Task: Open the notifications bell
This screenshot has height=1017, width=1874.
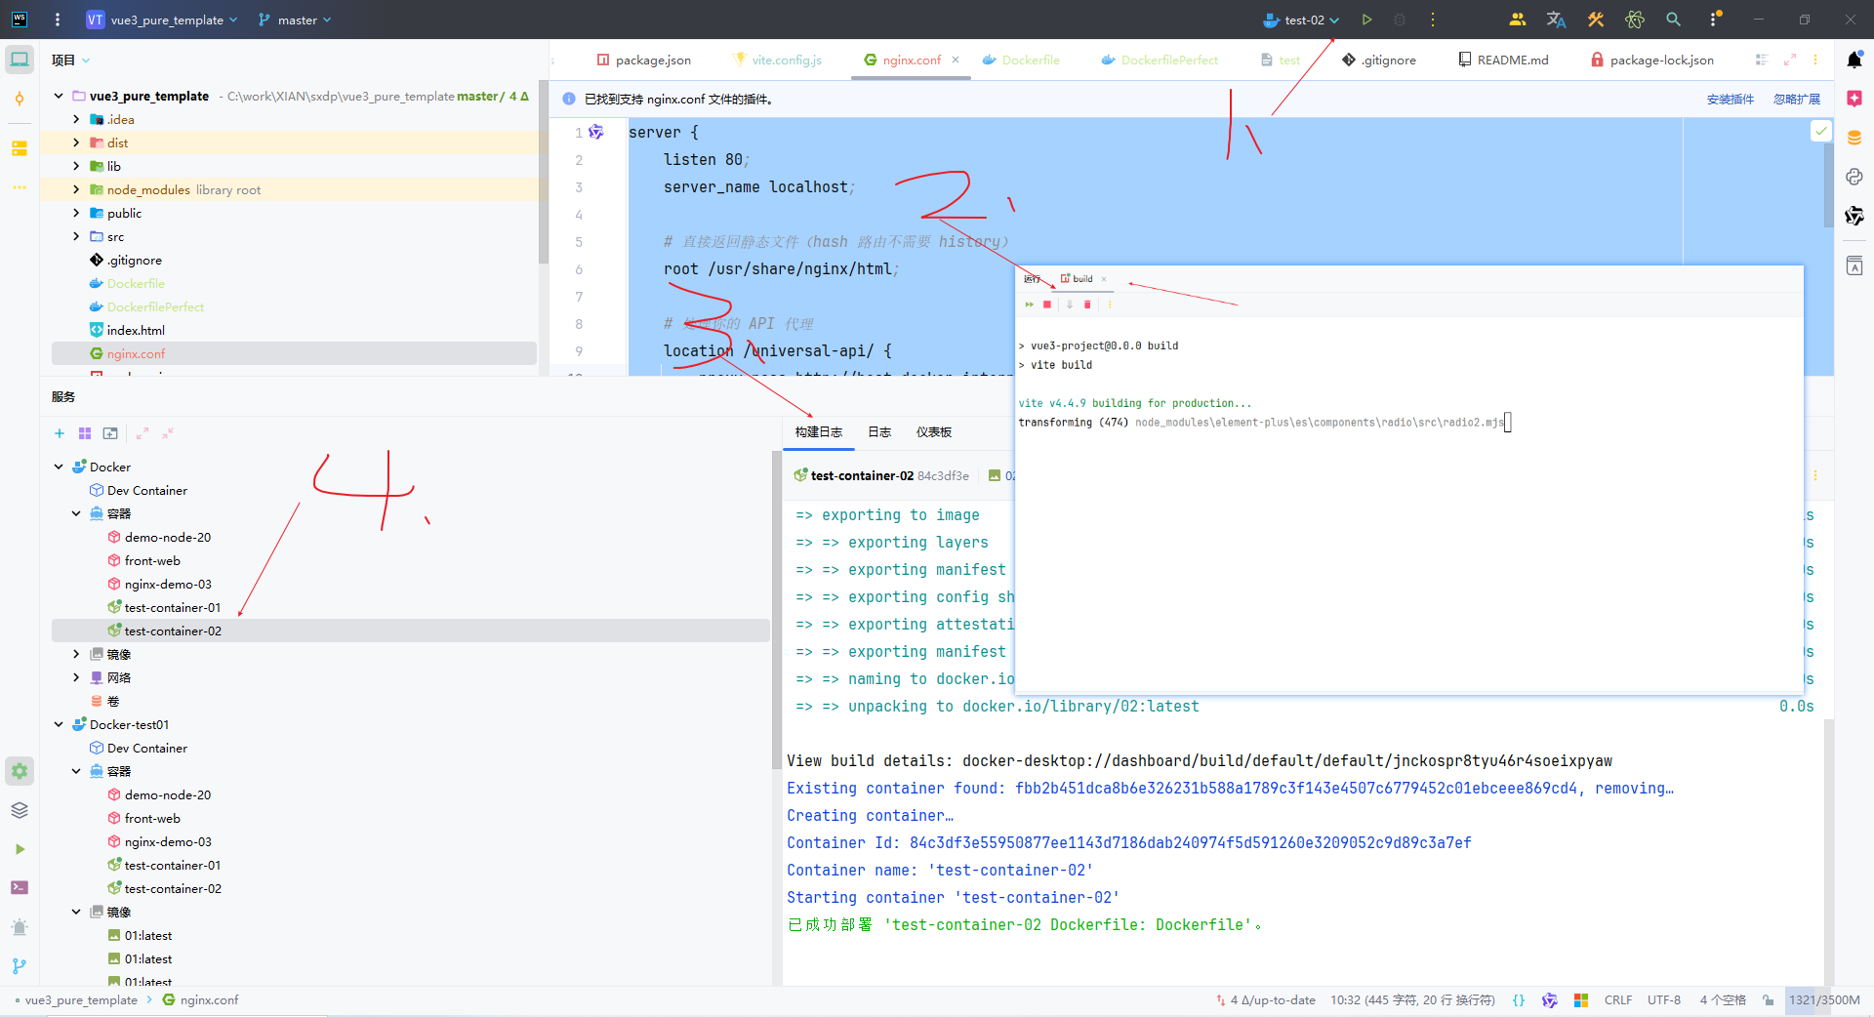Action: (x=1854, y=60)
